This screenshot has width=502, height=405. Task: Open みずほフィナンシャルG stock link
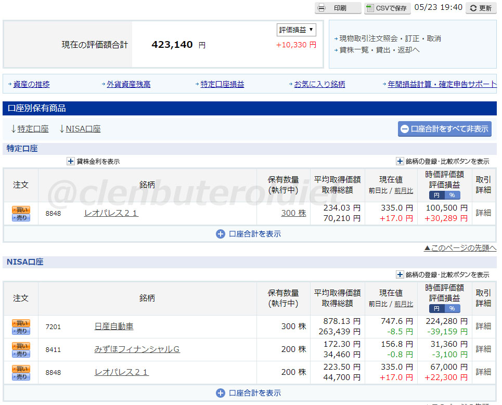(137, 349)
